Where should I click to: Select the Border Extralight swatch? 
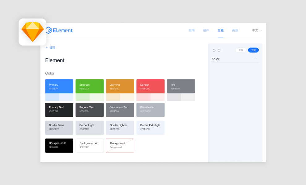(x=151, y=128)
